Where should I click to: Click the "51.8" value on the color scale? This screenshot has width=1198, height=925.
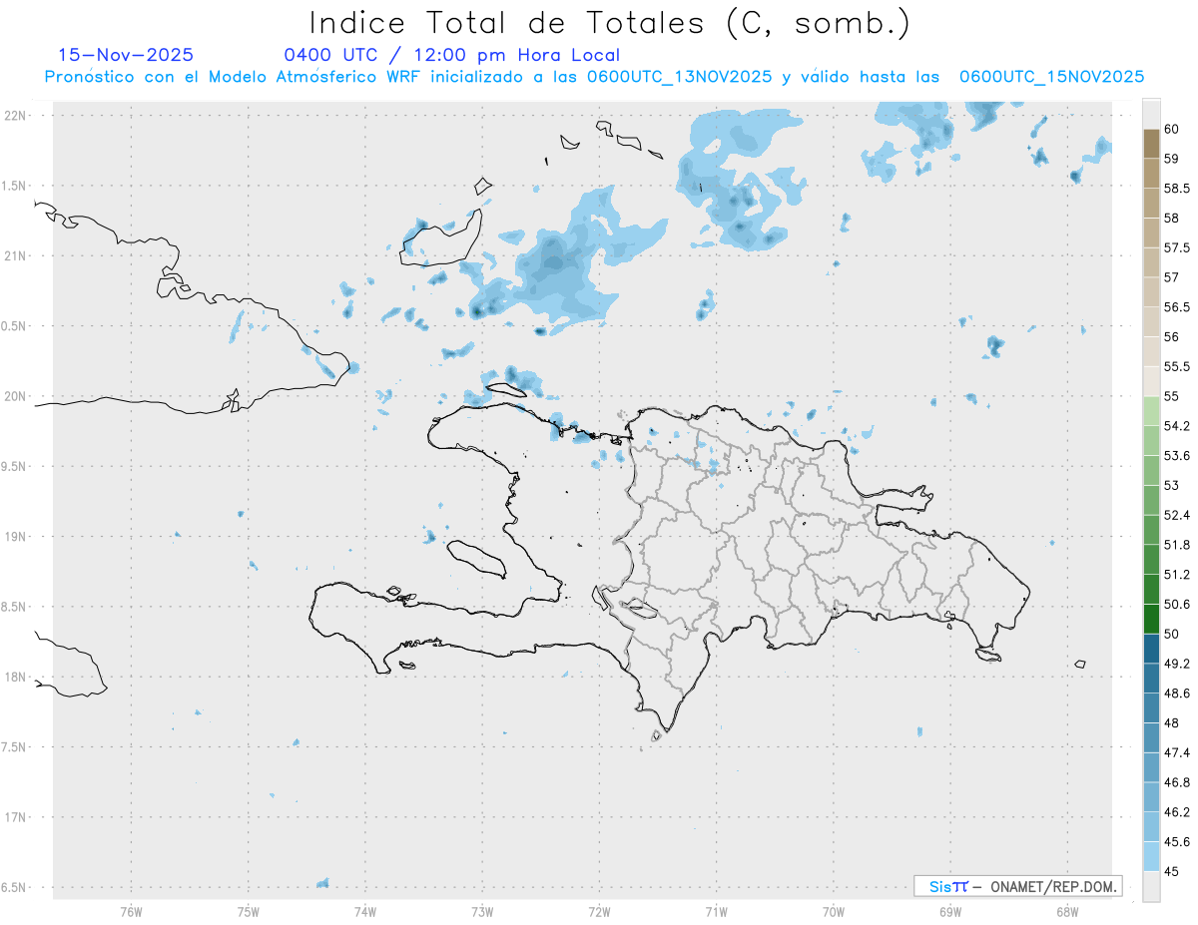click(1176, 545)
